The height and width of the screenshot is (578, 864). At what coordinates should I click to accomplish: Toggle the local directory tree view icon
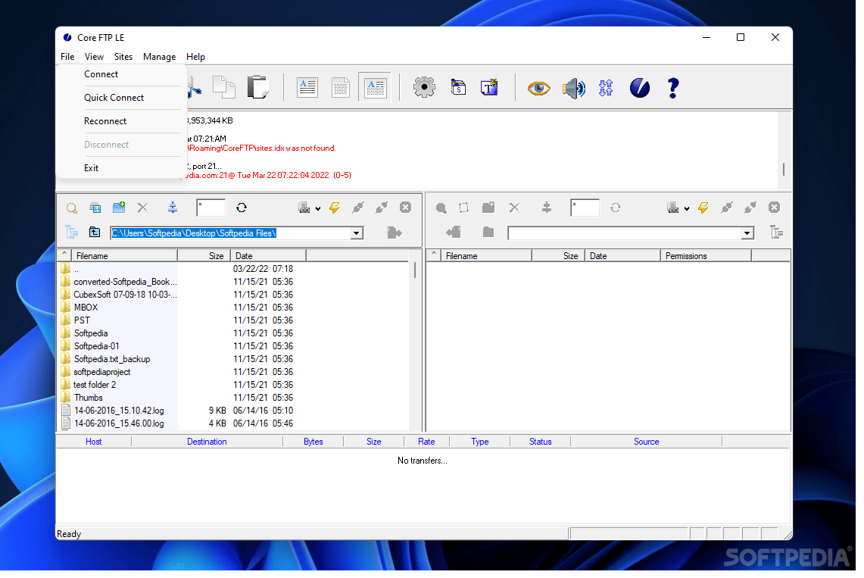click(x=72, y=232)
